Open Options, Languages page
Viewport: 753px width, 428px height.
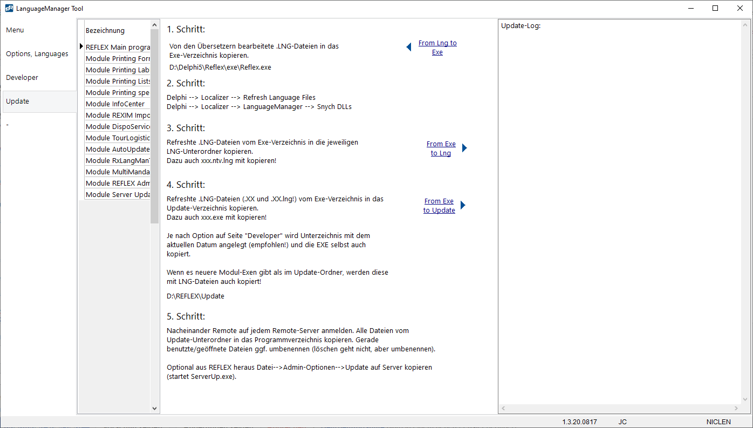tap(39, 54)
